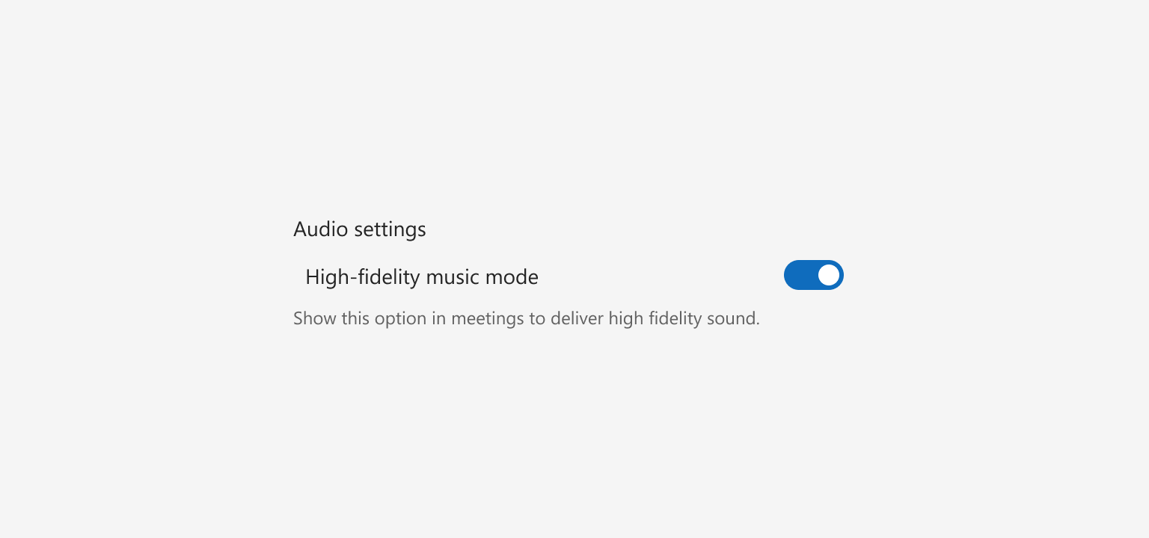The height and width of the screenshot is (538, 1149).
Task: Click the left blue side of the toggle
Action: point(800,275)
